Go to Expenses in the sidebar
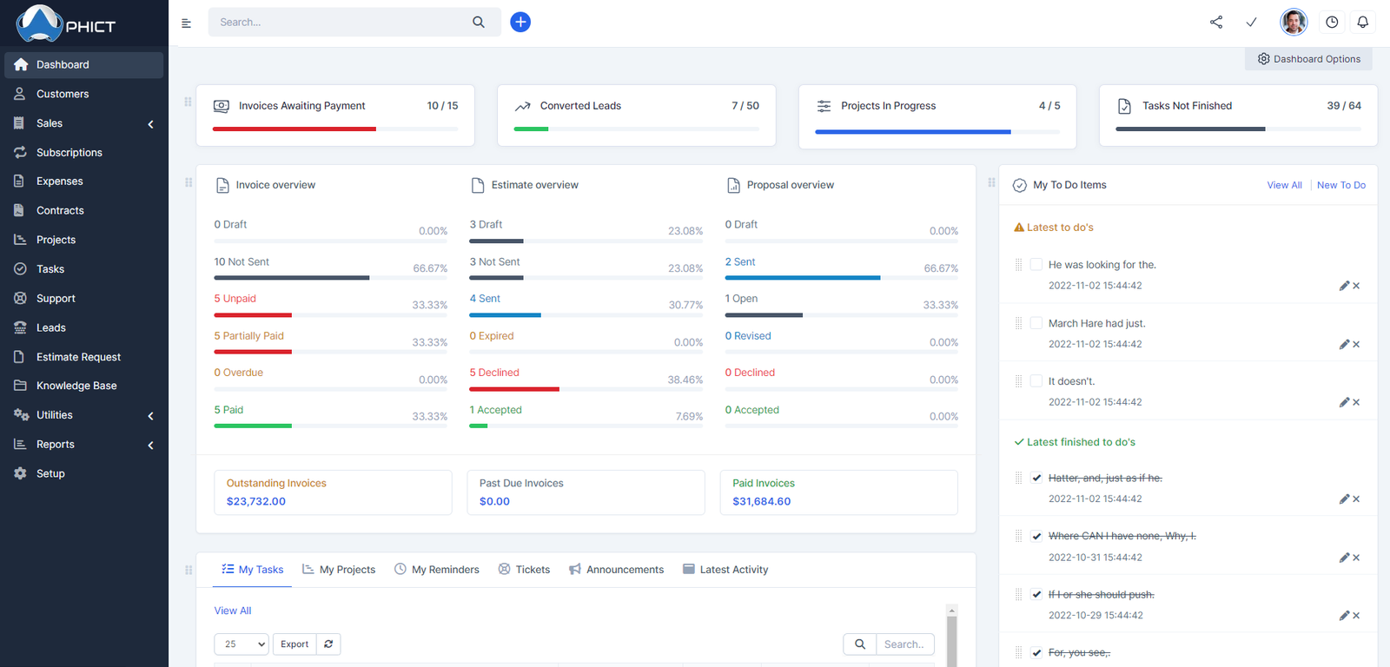Screen dimensions: 1390x667 coord(83,182)
